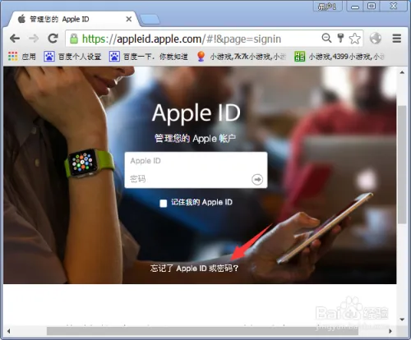Open the saved password key icon
Image resolution: width=411 pixels, height=340 pixels.
tap(340, 38)
